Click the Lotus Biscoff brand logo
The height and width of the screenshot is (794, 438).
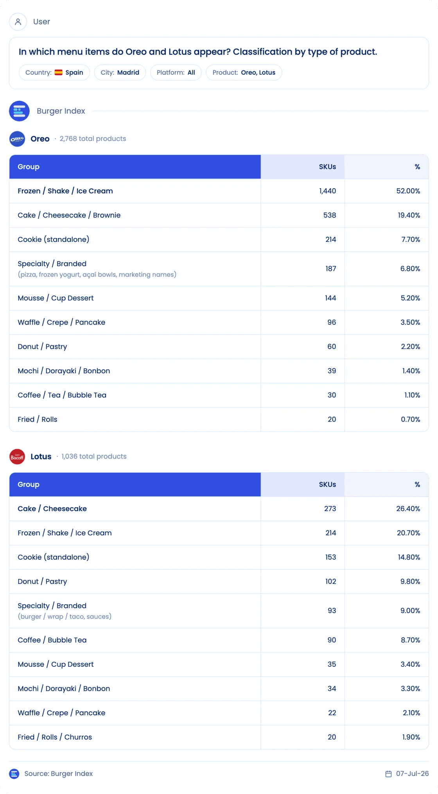[17, 457]
